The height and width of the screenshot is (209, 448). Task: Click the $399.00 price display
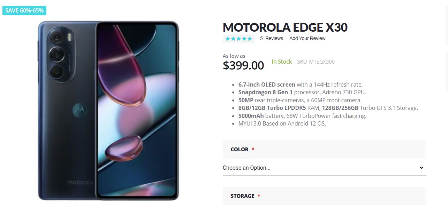pos(243,65)
